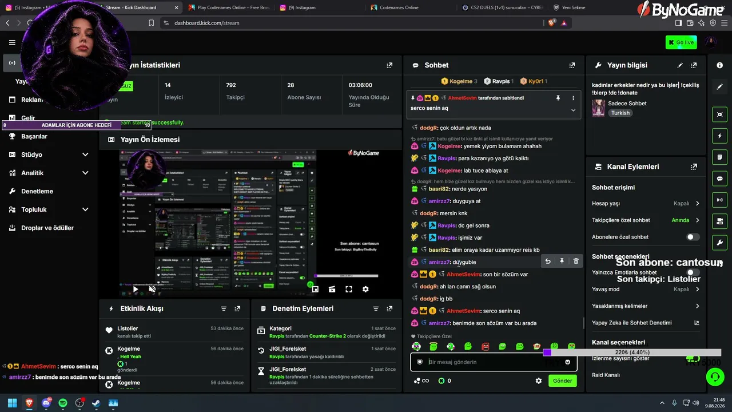This screenshot has height=412, width=732.
Task: Click the Sadece Sohbet category thumbnail
Action: [599, 108]
